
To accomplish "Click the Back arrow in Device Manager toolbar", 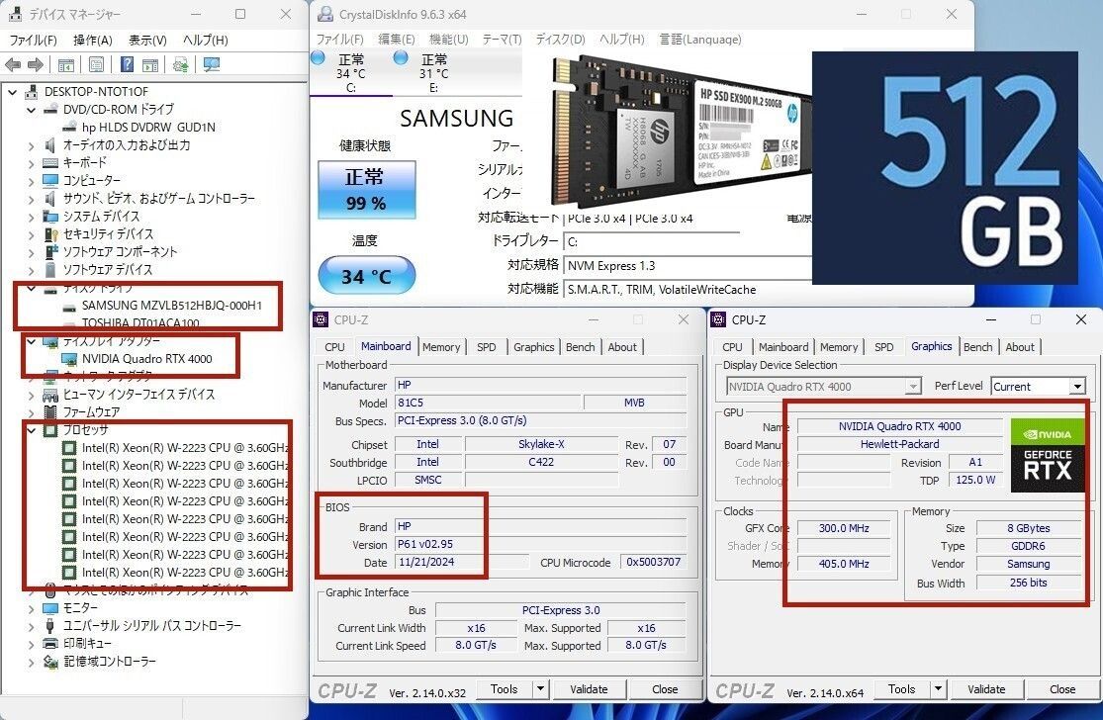I will [13, 64].
